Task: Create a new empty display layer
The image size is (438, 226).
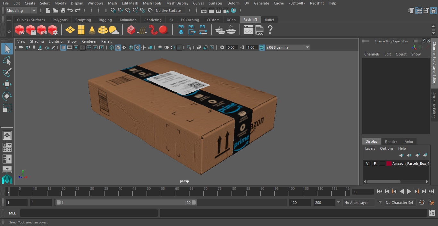Action: click(417, 155)
